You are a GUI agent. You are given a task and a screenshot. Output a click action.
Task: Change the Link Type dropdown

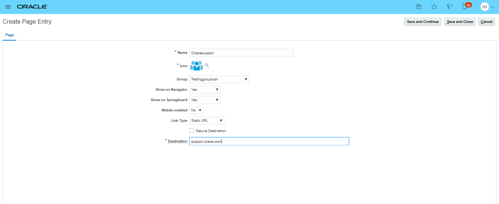click(x=207, y=121)
